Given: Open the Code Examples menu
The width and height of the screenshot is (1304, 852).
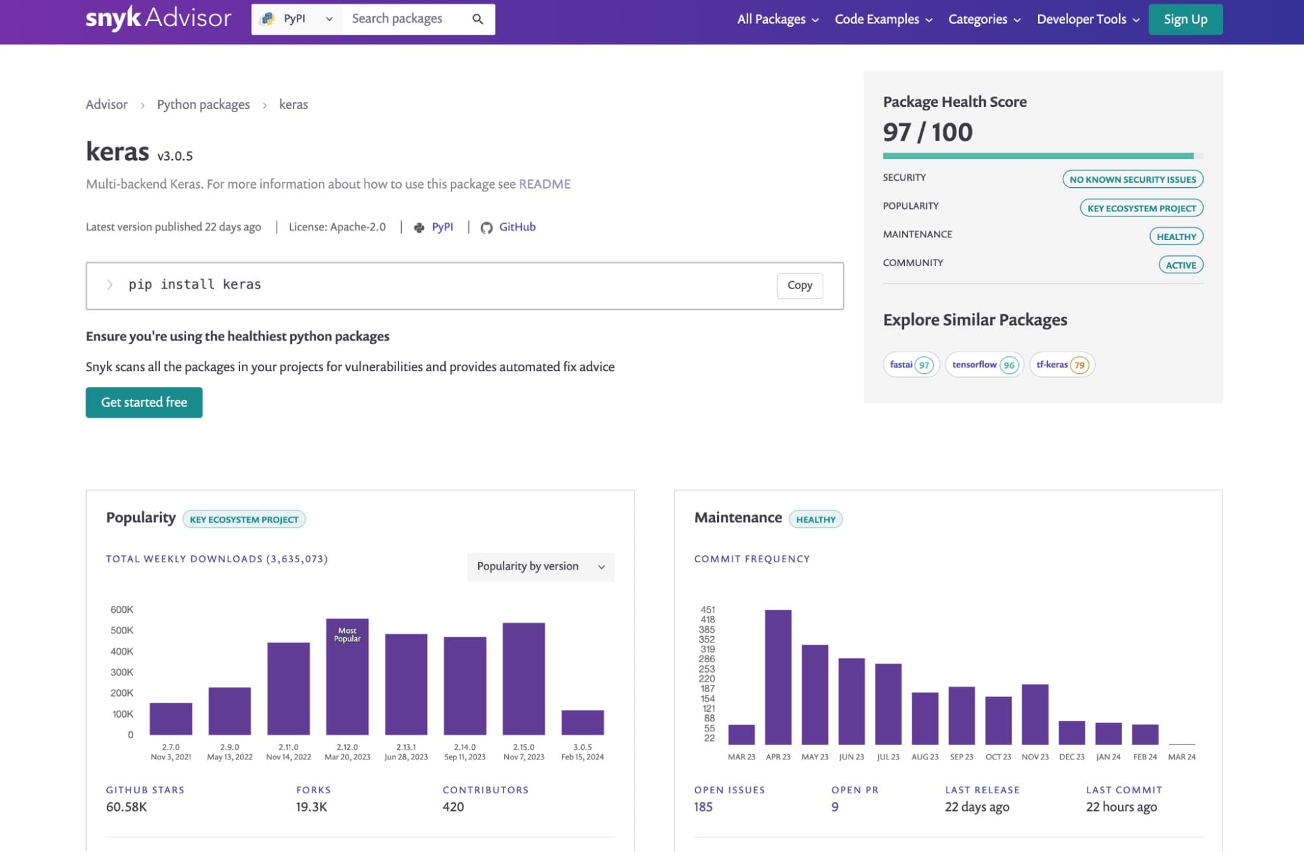Looking at the screenshot, I should pos(883,20).
